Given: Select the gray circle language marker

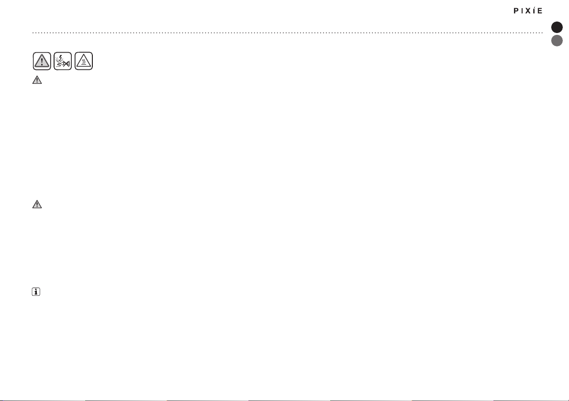Looking at the screenshot, I should (x=557, y=41).
